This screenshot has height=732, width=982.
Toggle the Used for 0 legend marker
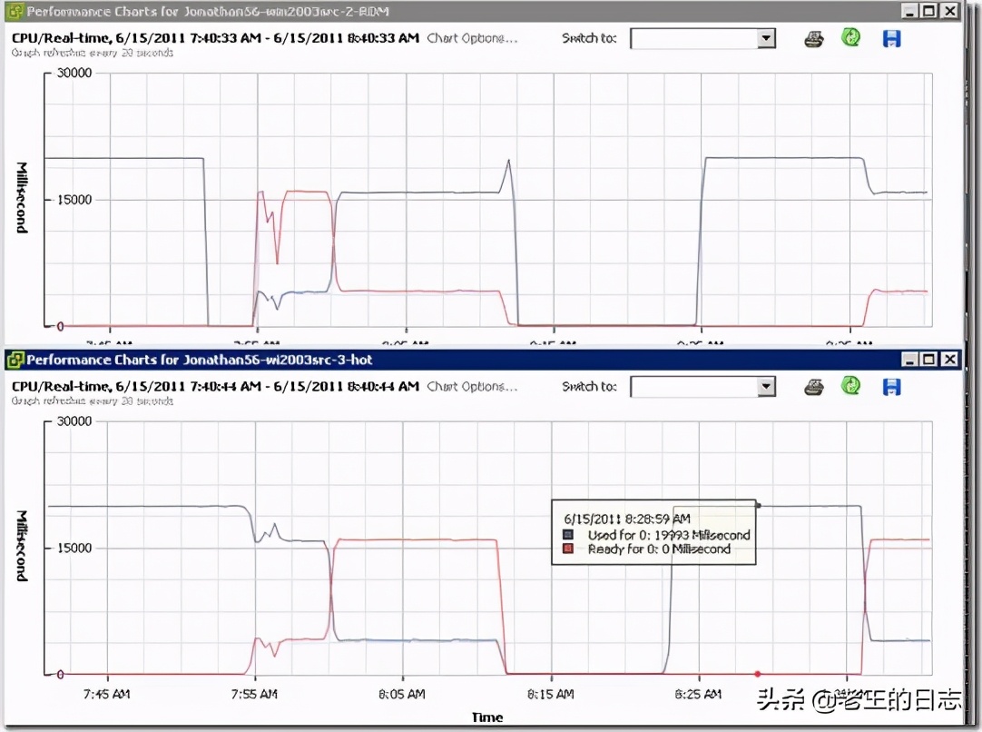[x=567, y=535]
